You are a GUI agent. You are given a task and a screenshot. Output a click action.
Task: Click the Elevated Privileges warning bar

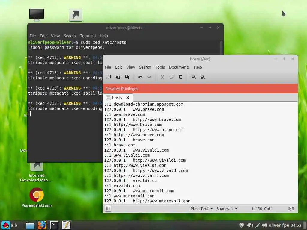[200, 89]
